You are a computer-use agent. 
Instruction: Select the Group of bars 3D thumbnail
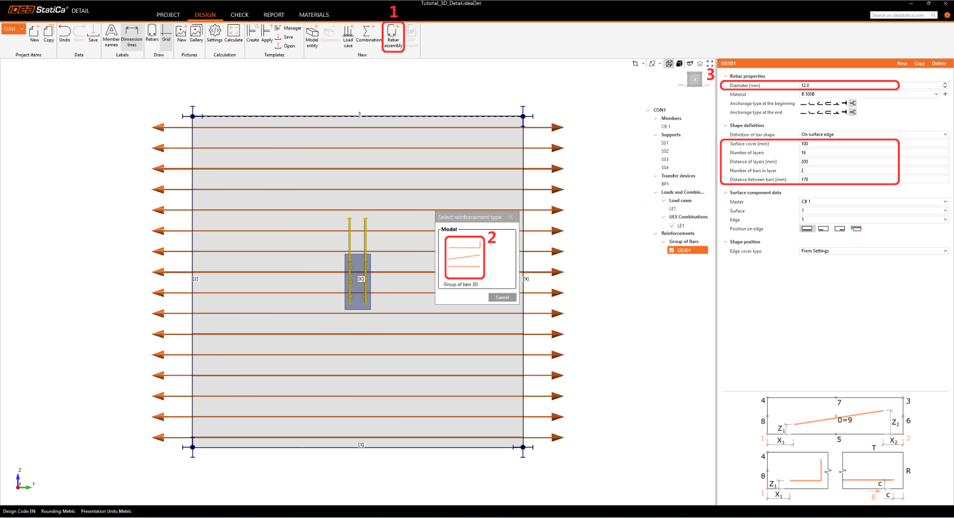(x=464, y=258)
